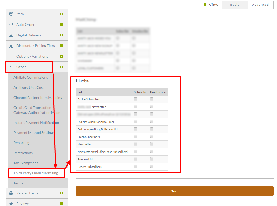The image size is (277, 206).
Task: Check Unsubscribe for Recent Subscribers
Action: [x=152, y=166]
